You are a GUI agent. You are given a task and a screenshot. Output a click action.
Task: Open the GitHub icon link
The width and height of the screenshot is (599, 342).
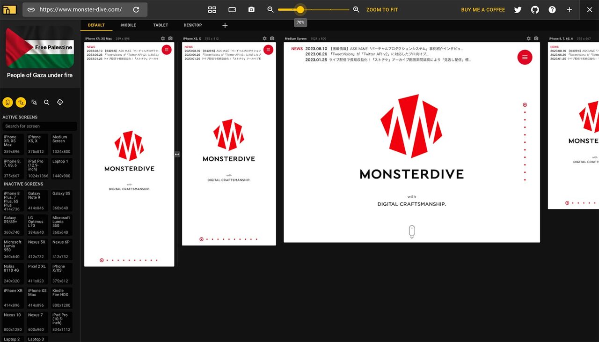click(535, 9)
